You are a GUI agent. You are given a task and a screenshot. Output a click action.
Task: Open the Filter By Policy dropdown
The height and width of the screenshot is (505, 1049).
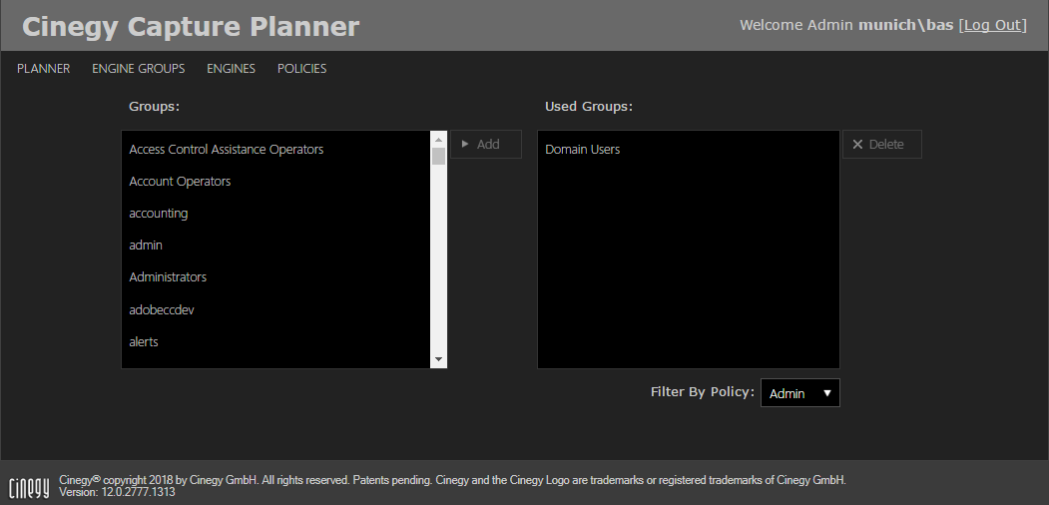click(x=800, y=393)
